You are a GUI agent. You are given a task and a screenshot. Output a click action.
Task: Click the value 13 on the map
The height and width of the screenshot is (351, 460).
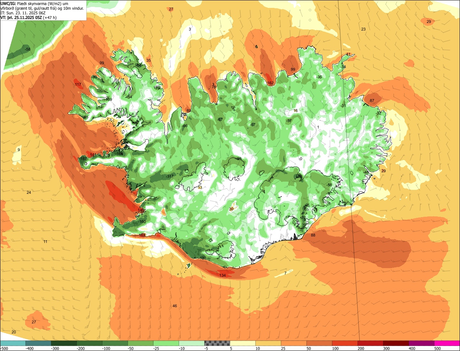pos(200,187)
